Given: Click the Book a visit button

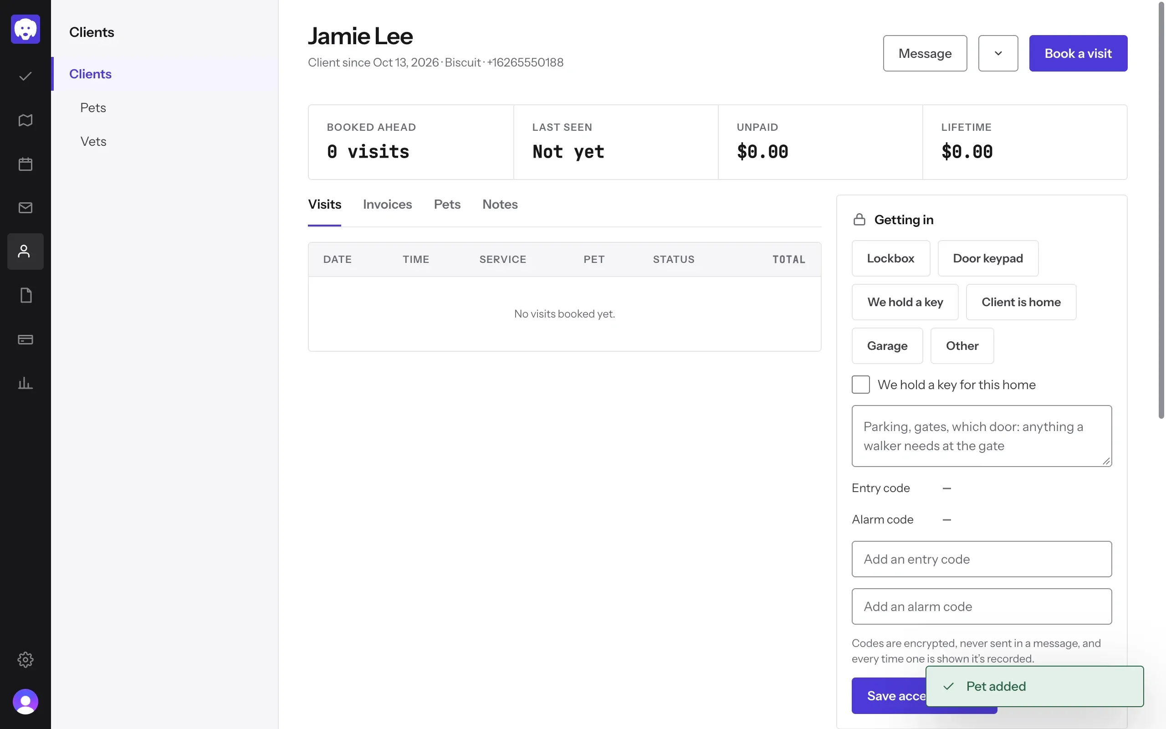Looking at the screenshot, I should [x=1078, y=53].
